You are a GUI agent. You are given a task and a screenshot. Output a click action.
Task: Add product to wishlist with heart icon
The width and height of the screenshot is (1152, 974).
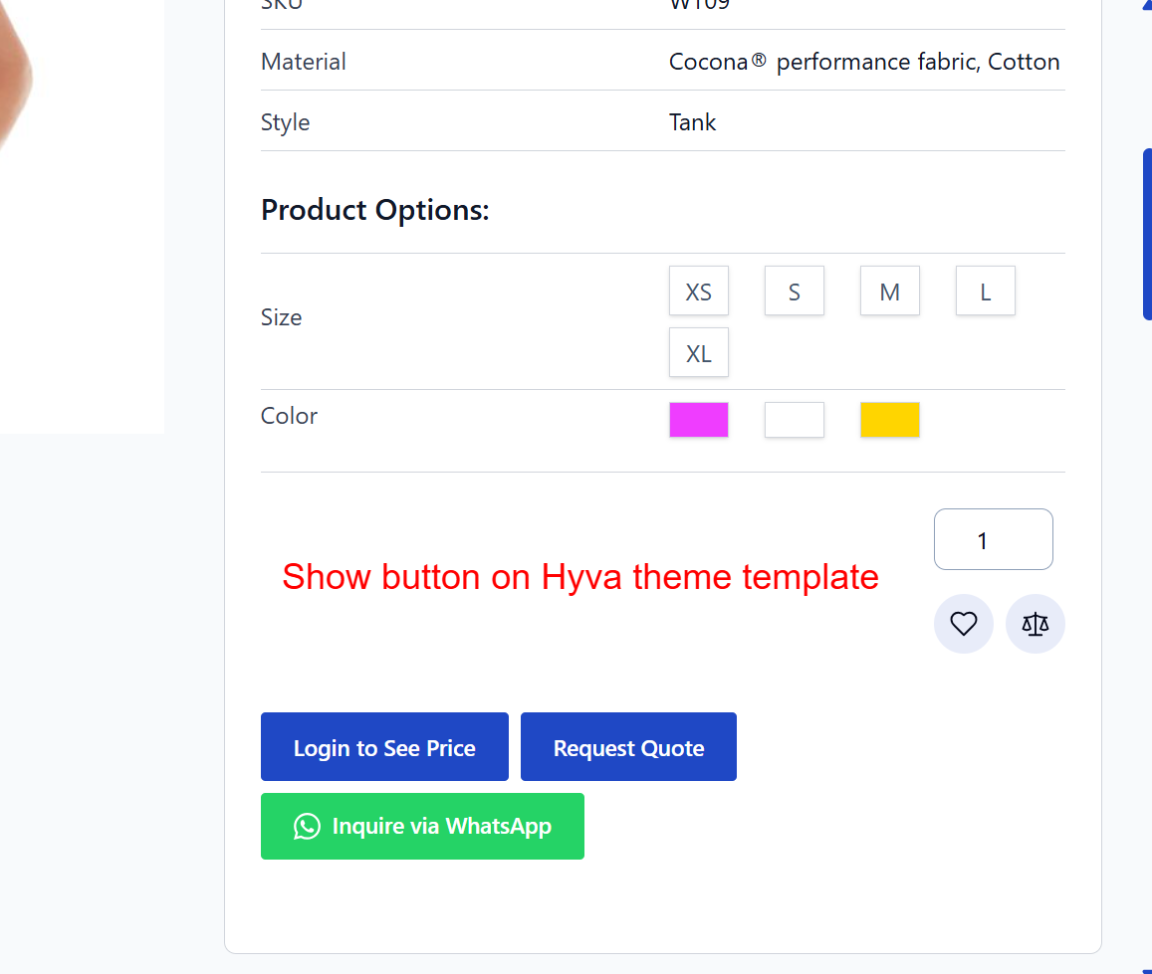tap(963, 624)
